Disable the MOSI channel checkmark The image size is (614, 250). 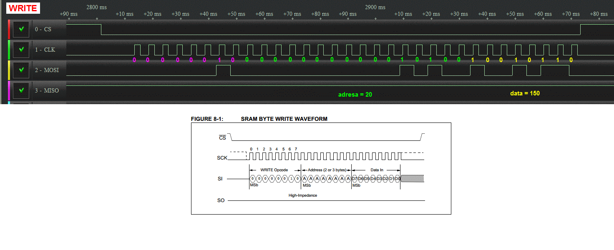pos(21,70)
